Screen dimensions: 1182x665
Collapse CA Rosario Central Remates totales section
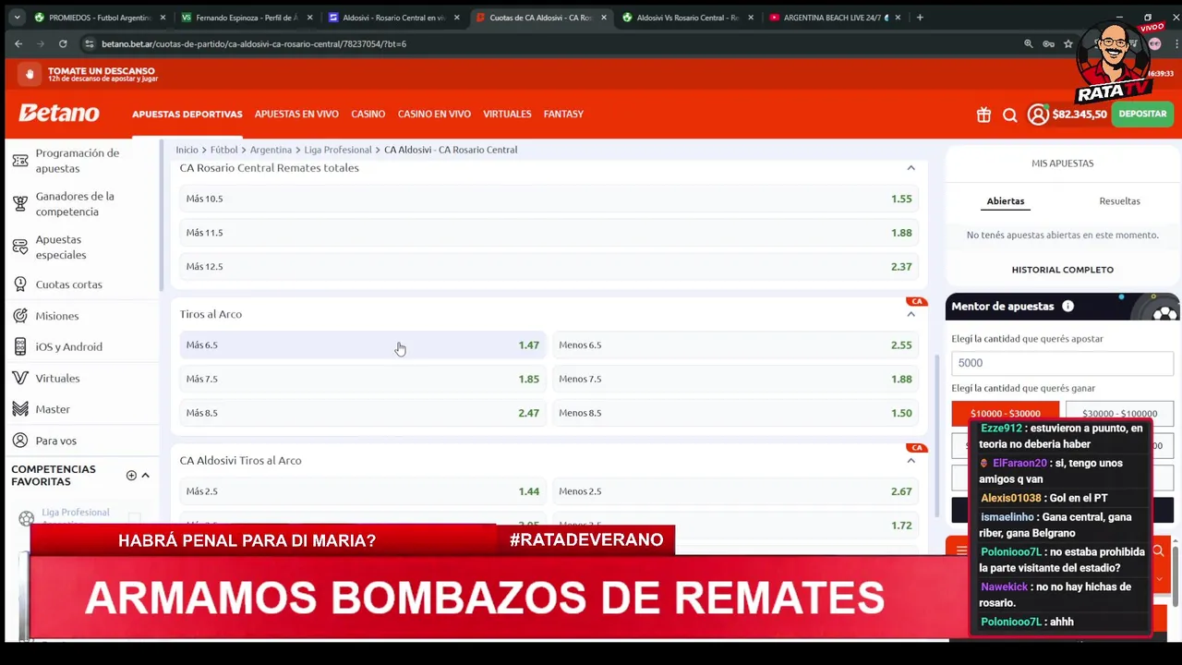tap(911, 168)
